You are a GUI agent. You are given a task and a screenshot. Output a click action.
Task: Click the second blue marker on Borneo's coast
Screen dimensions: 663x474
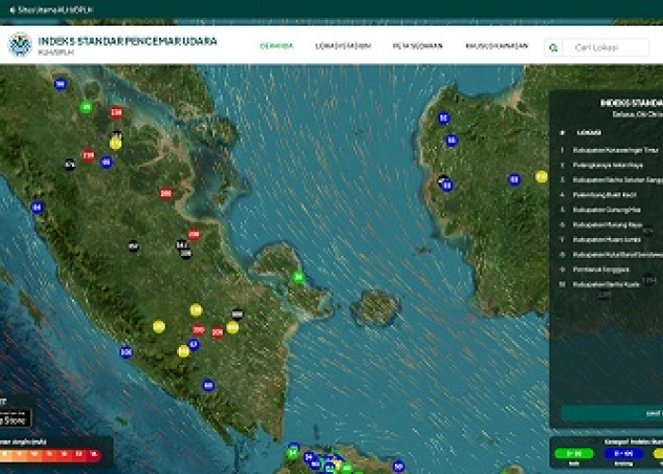pos(452,140)
